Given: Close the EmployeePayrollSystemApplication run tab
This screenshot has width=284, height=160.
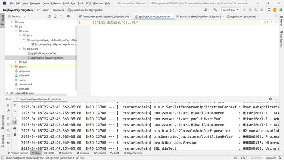Looking at the screenshot, I should (63, 99).
